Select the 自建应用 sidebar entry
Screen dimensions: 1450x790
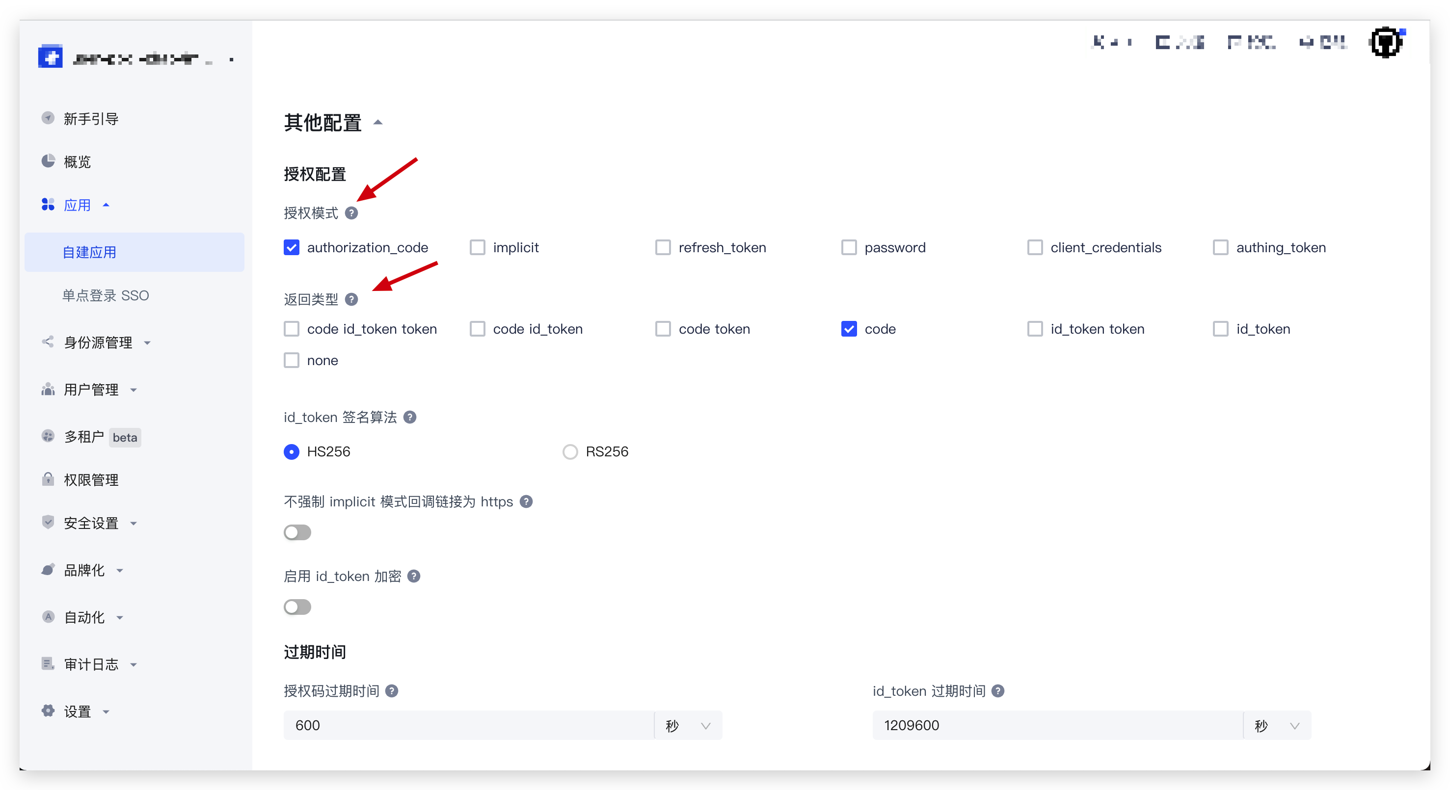point(89,252)
